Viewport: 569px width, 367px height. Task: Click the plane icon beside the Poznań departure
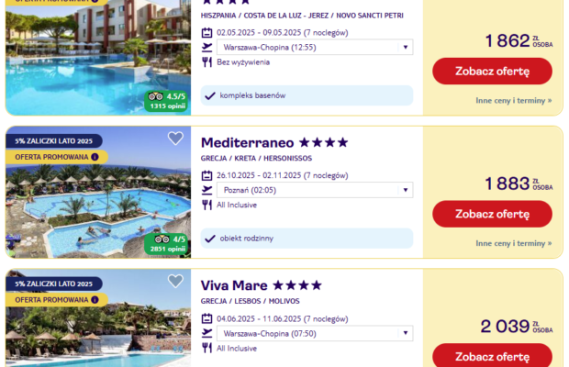point(206,190)
